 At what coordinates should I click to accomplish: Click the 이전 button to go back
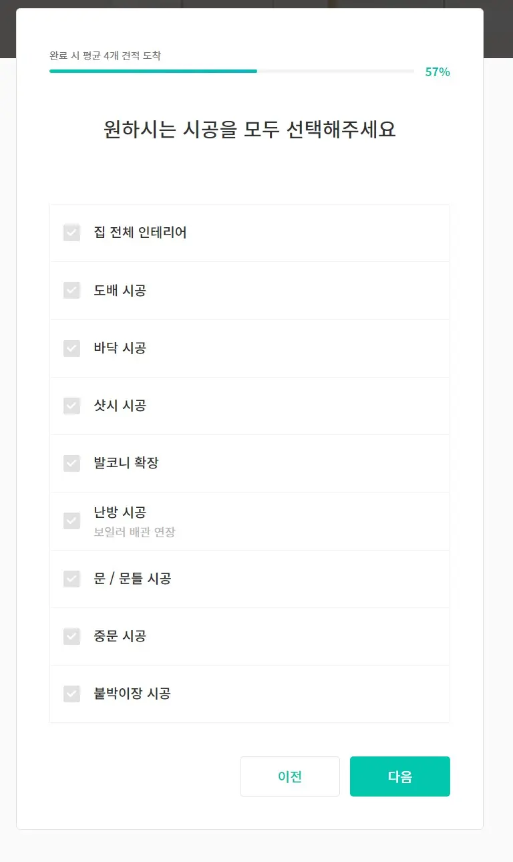point(290,776)
